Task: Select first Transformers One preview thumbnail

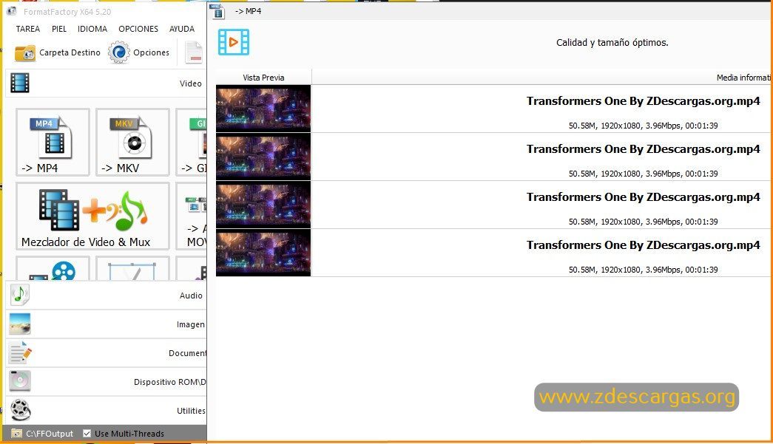Action: (x=263, y=109)
